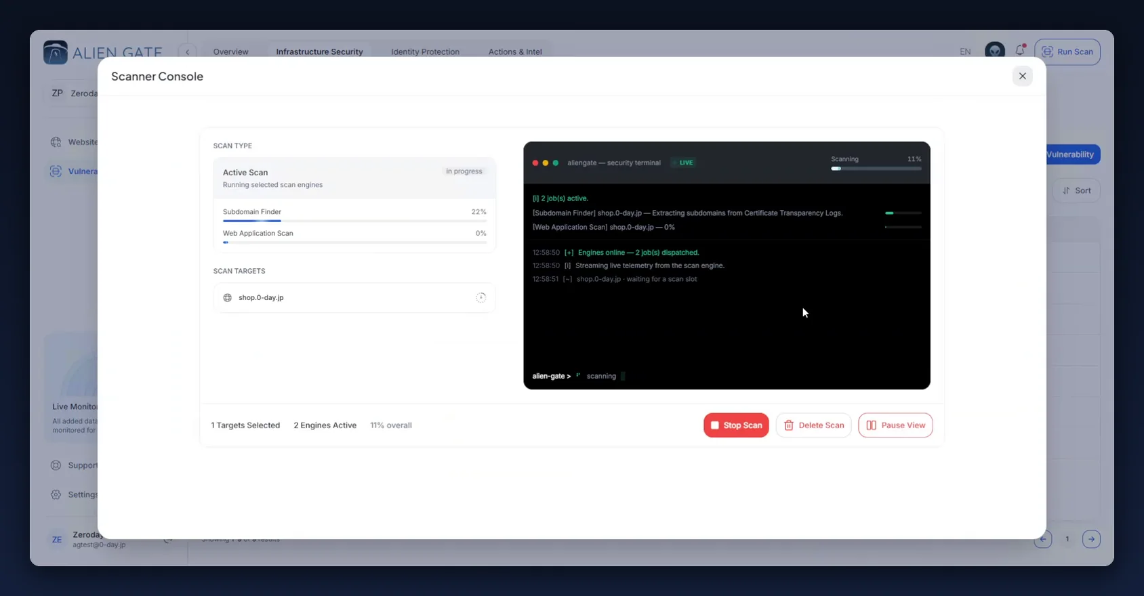This screenshot has width=1144, height=596.
Task: Click the Stop Scan button
Action: 736,425
